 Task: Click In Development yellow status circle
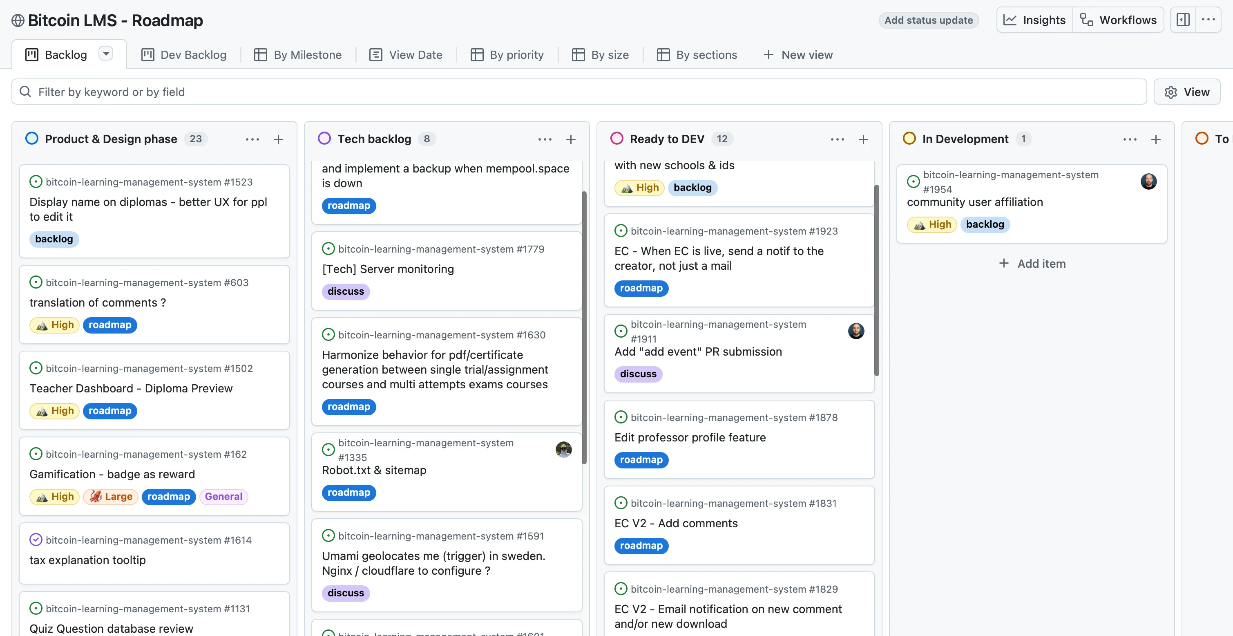pyautogui.click(x=909, y=139)
